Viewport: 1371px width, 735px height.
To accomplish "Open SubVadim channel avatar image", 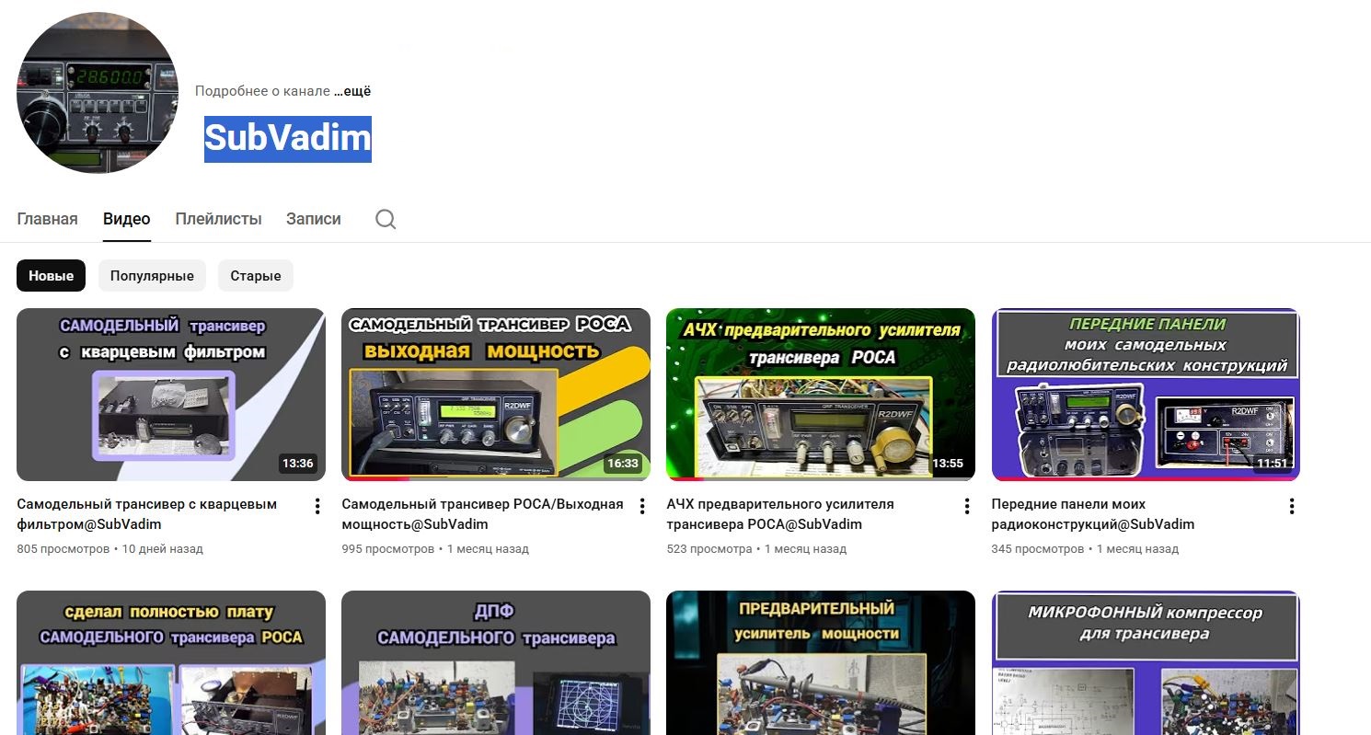I will [x=98, y=93].
